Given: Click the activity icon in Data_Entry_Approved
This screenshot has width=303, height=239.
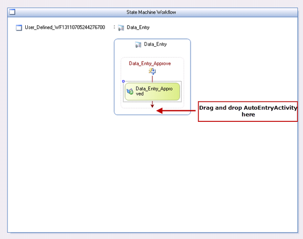Looking at the screenshot, I should point(130,91).
